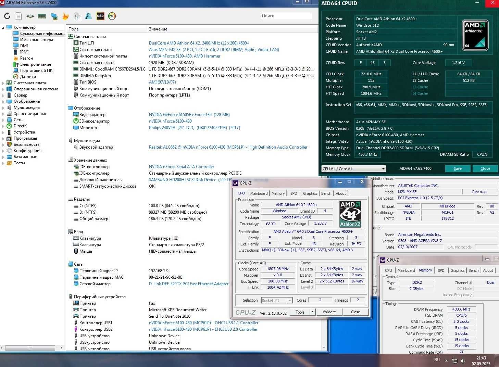Switch to Graphics tab in front CPU-Z window
Viewport: 499px width, 367px height.
310,193
